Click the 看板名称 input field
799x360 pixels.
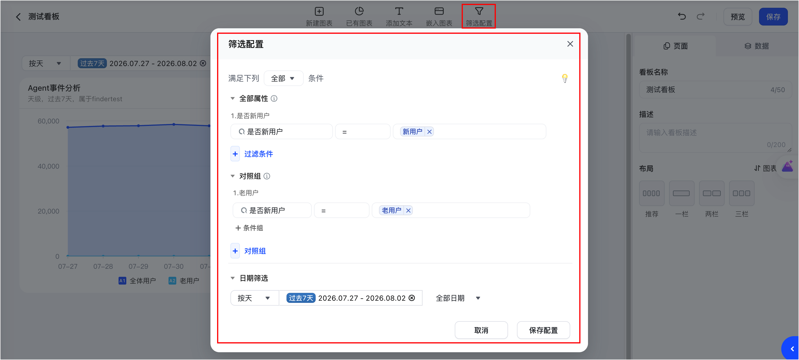[715, 90]
